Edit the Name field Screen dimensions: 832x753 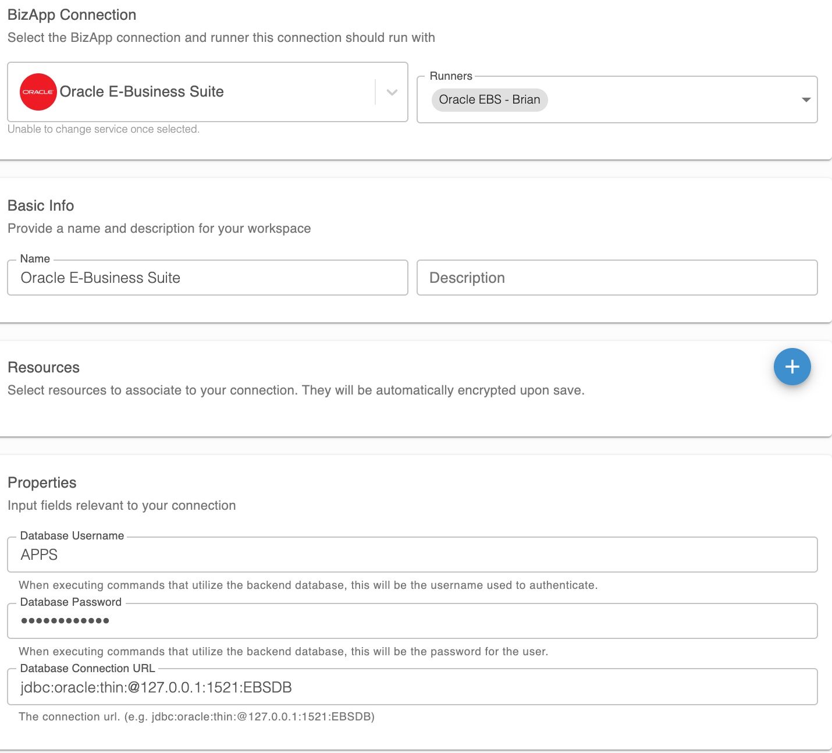click(x=208, y=278)
